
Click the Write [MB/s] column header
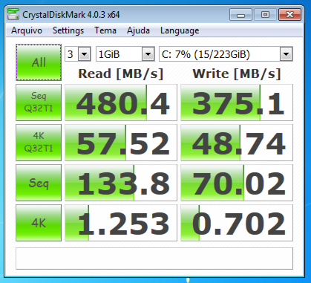click(237, 74)
